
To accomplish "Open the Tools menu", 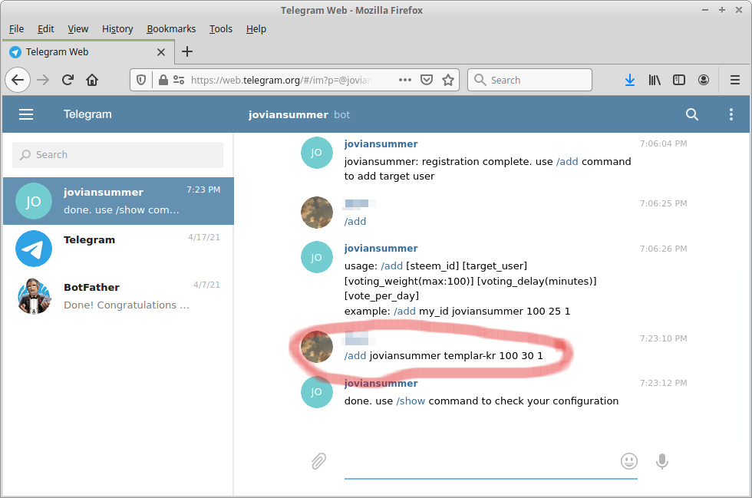I will pyautogui.click(x=221, y=29).
